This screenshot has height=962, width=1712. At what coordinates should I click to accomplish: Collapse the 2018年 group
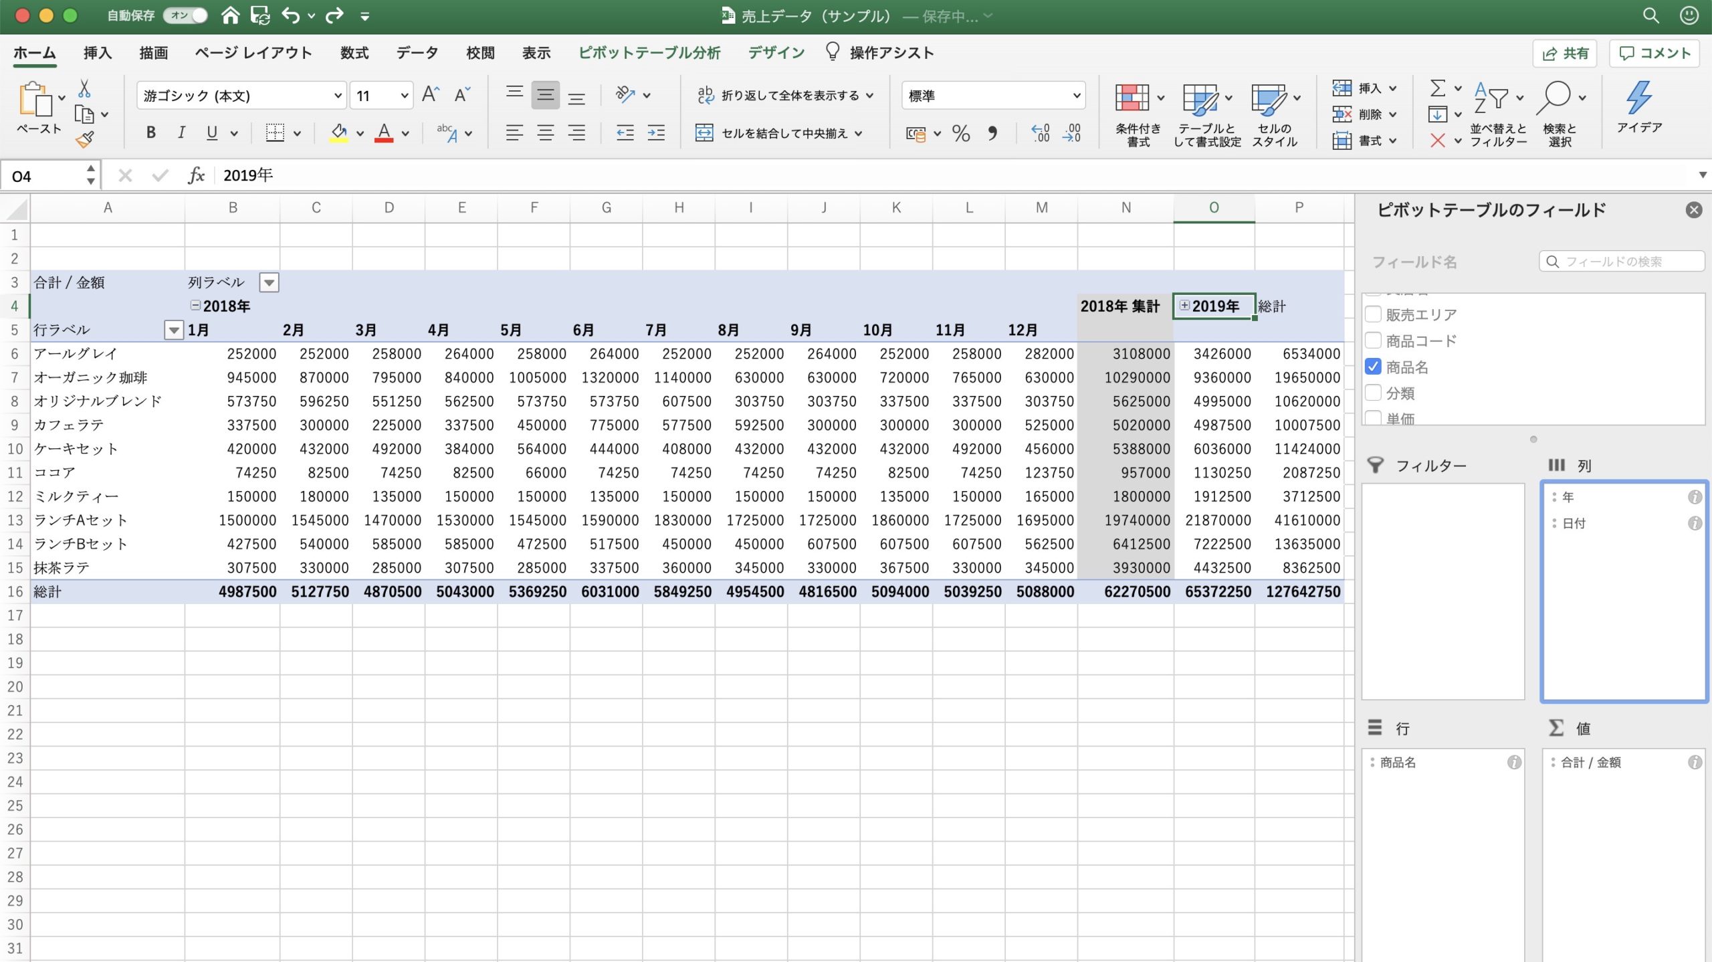195,305
